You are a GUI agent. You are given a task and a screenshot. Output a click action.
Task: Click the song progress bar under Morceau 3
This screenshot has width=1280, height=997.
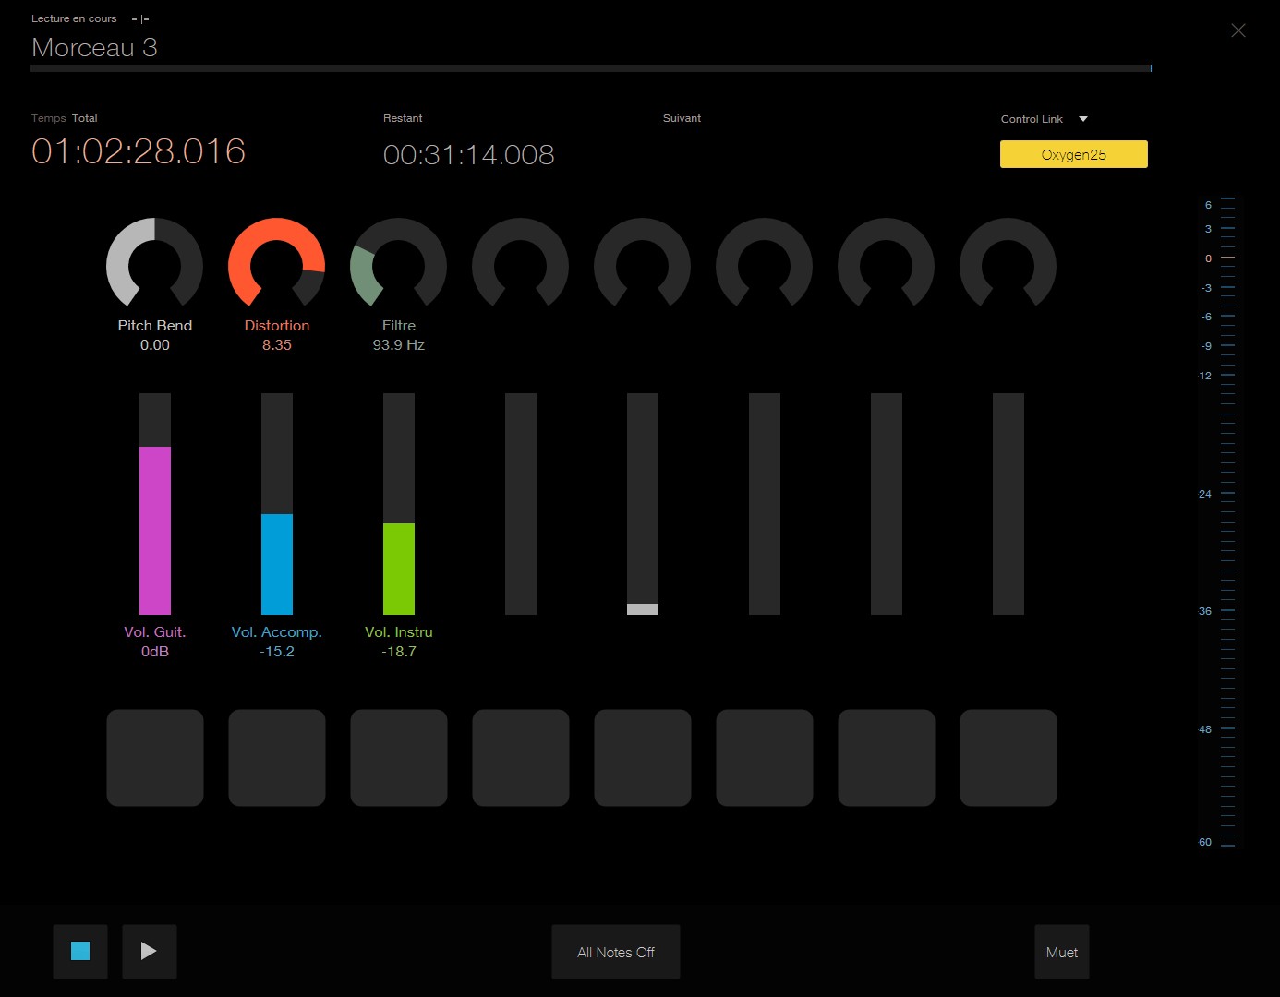pos(591,68)
